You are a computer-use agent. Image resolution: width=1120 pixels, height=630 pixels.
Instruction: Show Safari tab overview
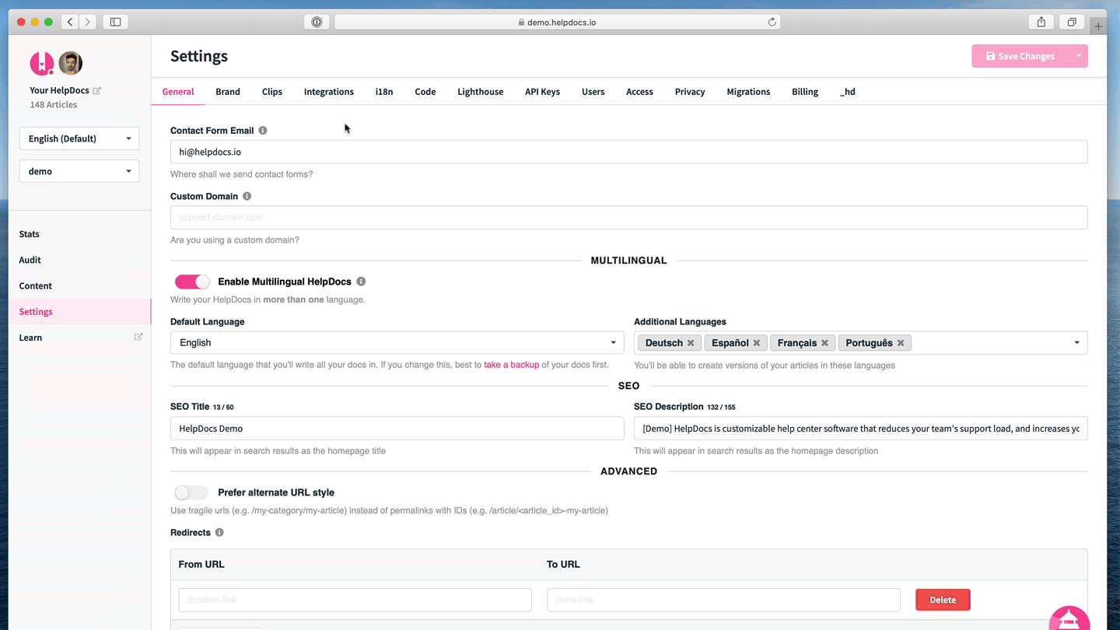(x=1072, y=22)
